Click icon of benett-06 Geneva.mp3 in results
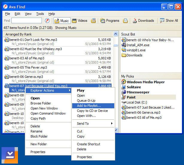The image size is (184, 165). coord(7,77)
